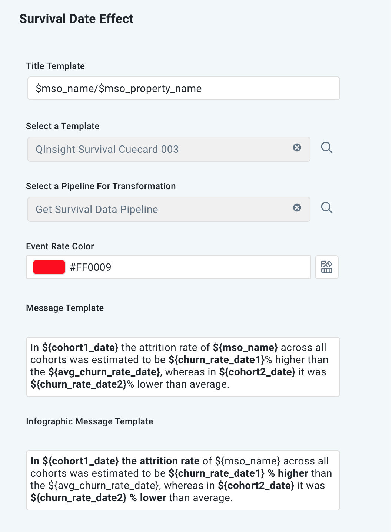Click the Event Rate Color label

60,246
